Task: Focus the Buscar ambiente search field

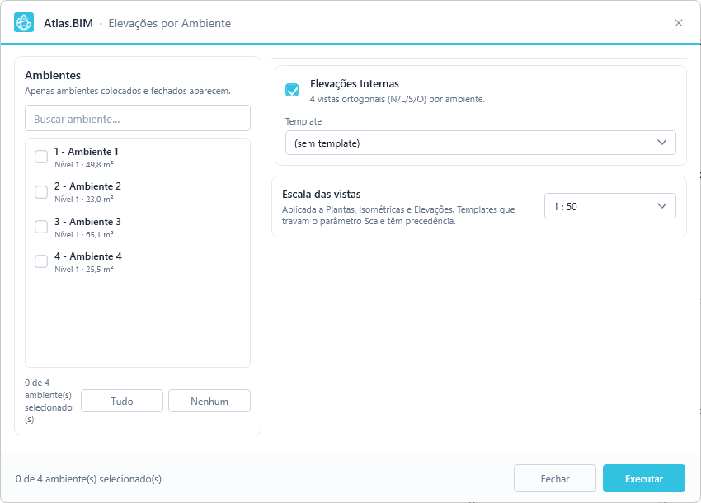Action: [138, 119]
